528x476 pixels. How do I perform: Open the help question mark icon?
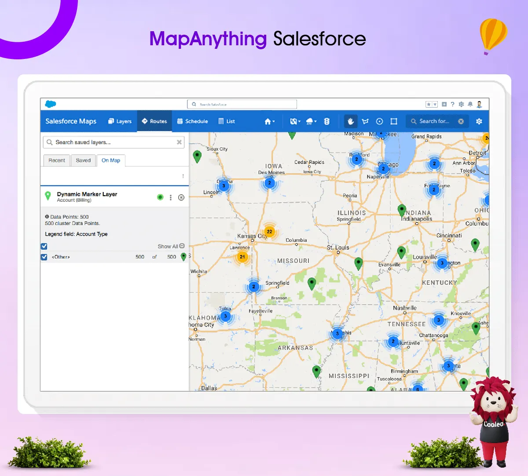[452, 104]
